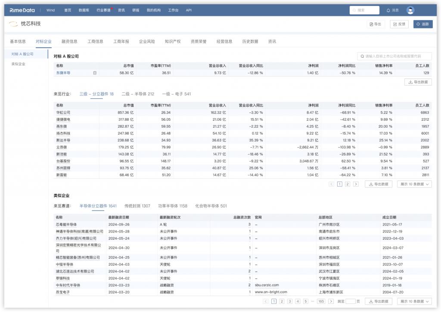Image resolution: width=441 pixels, height=312 pixels.
Task: Open the 行业赛道 navigation menu
Action: coord(103,10)
